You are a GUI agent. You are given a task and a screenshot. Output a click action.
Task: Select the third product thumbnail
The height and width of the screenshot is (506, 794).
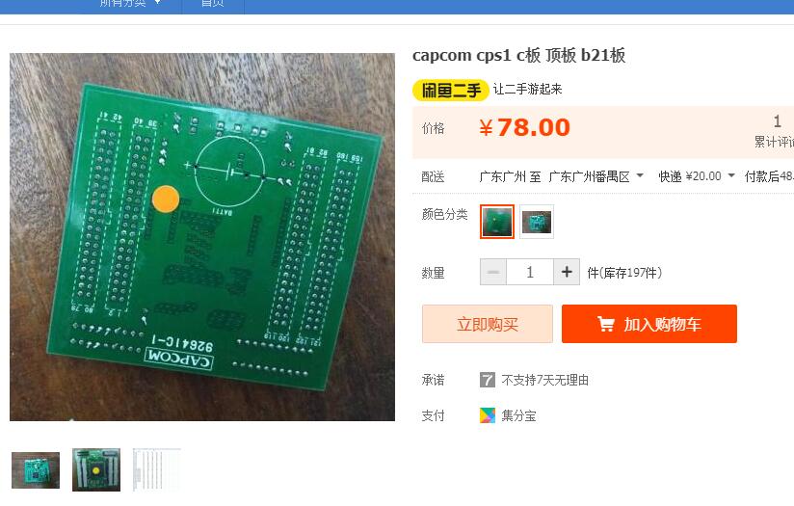tap(156, 469)
